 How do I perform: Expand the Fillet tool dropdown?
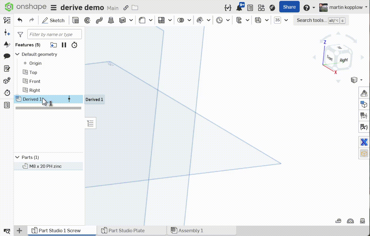pyautogui.click(x=150, y=20)
